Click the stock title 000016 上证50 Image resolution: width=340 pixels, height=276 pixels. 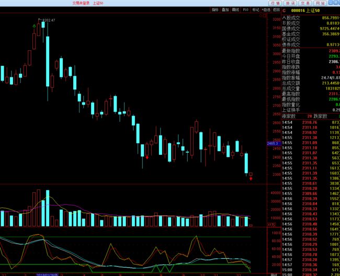click(305, 10)
